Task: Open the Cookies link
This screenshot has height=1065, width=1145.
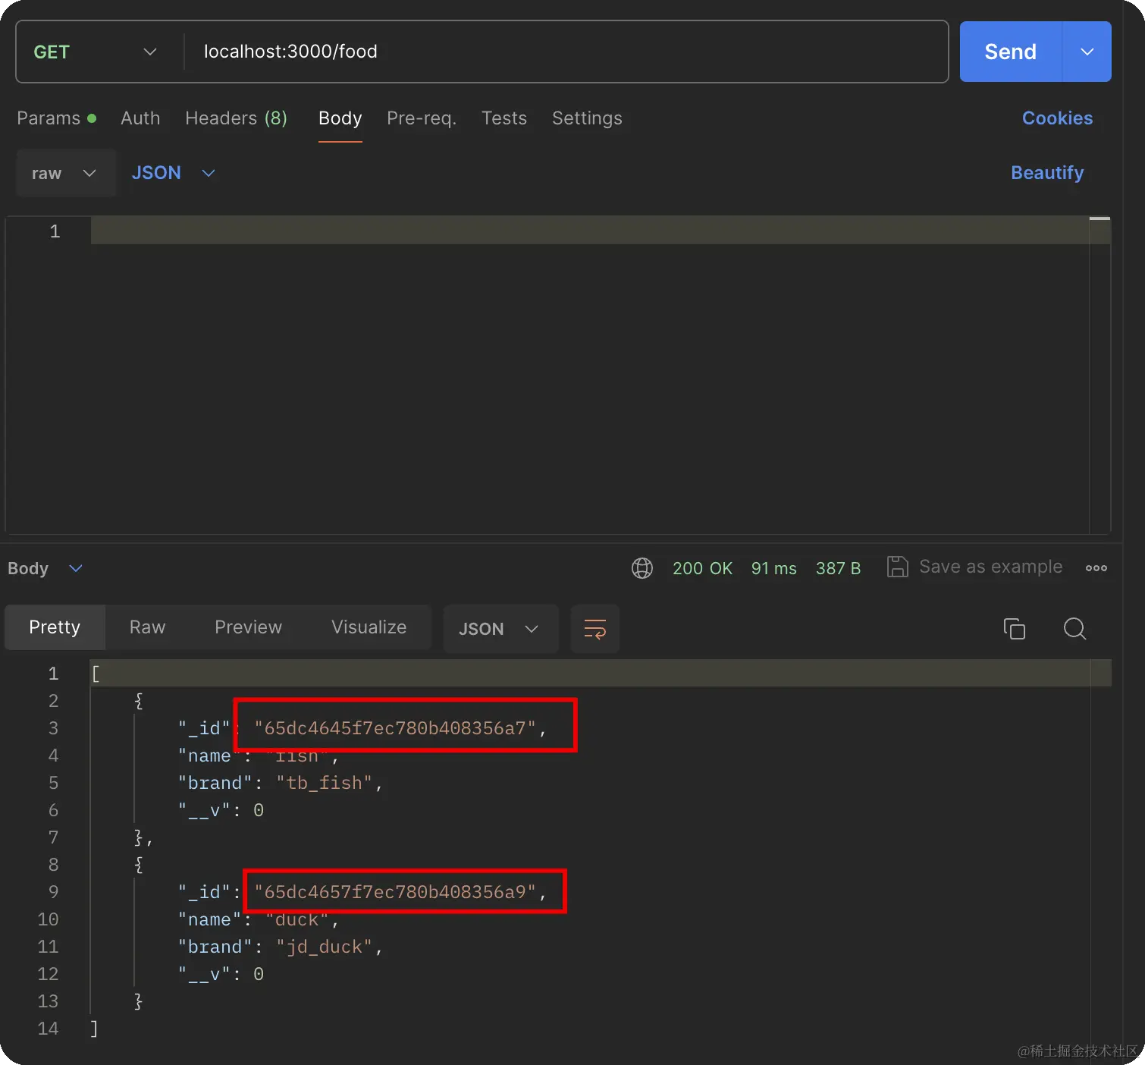Action: (x=1058, y=118)
